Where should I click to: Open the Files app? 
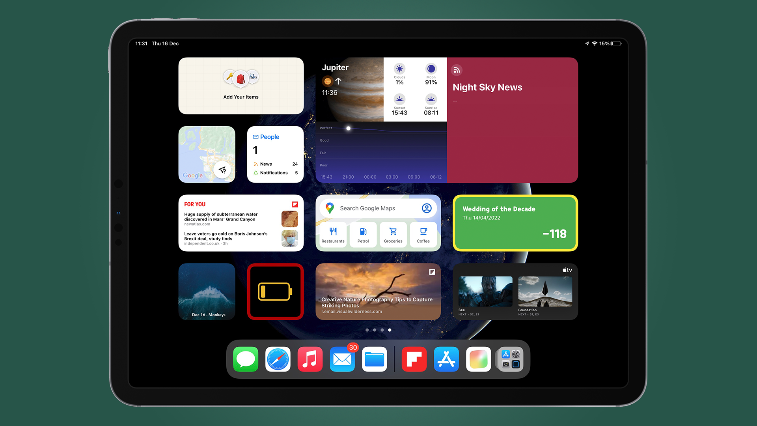[375, 360]
